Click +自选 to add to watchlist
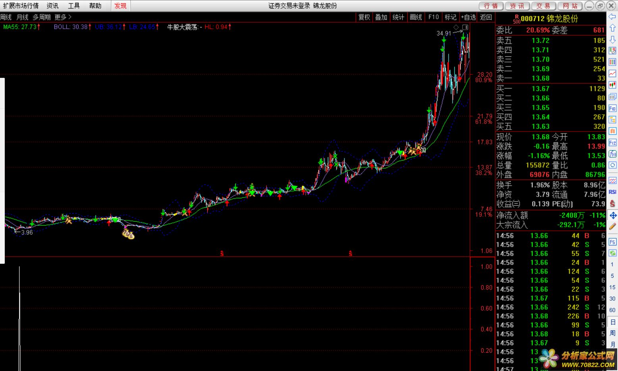The width and height of the screenshot is (618, 371). tap(468, 17)
